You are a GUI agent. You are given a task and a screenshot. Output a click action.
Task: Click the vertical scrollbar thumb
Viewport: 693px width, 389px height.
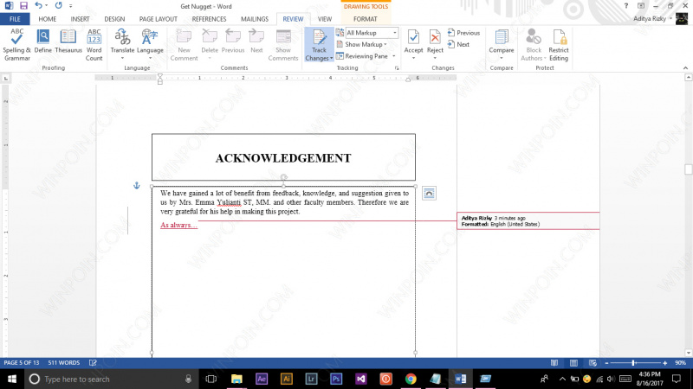[688, 169]
